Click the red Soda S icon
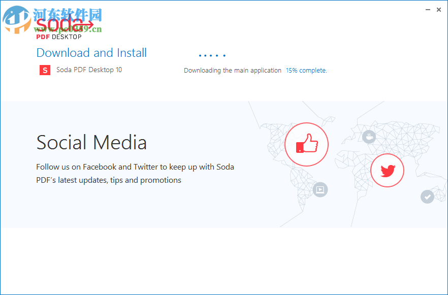Image resolution: width=448 pixels, height=295 pixels. point(45,70)
